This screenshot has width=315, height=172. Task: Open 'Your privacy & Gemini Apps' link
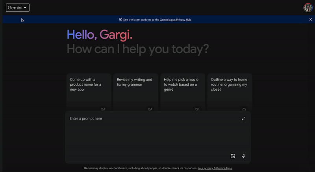pyautogui.click(x=215, y=168)
